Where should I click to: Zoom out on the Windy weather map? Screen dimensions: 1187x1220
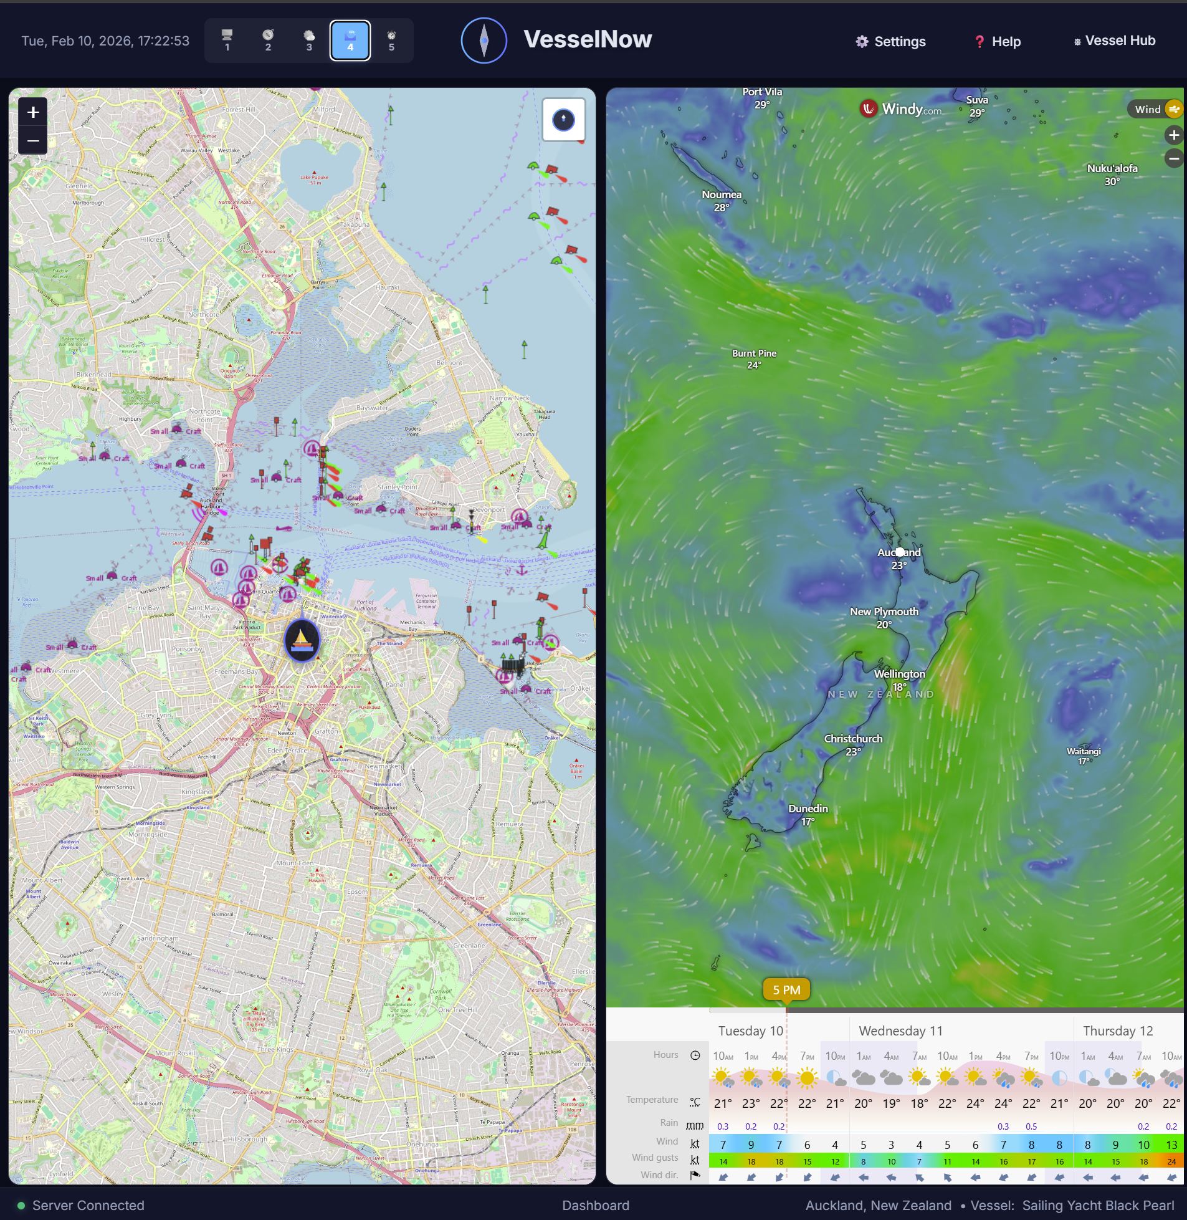point(1174,158)
